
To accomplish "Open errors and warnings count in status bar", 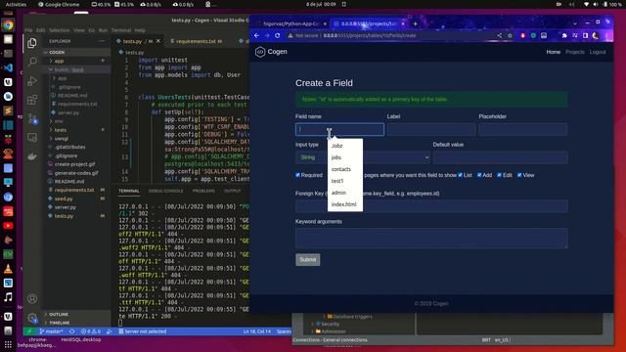I will (x=91, y=331).
